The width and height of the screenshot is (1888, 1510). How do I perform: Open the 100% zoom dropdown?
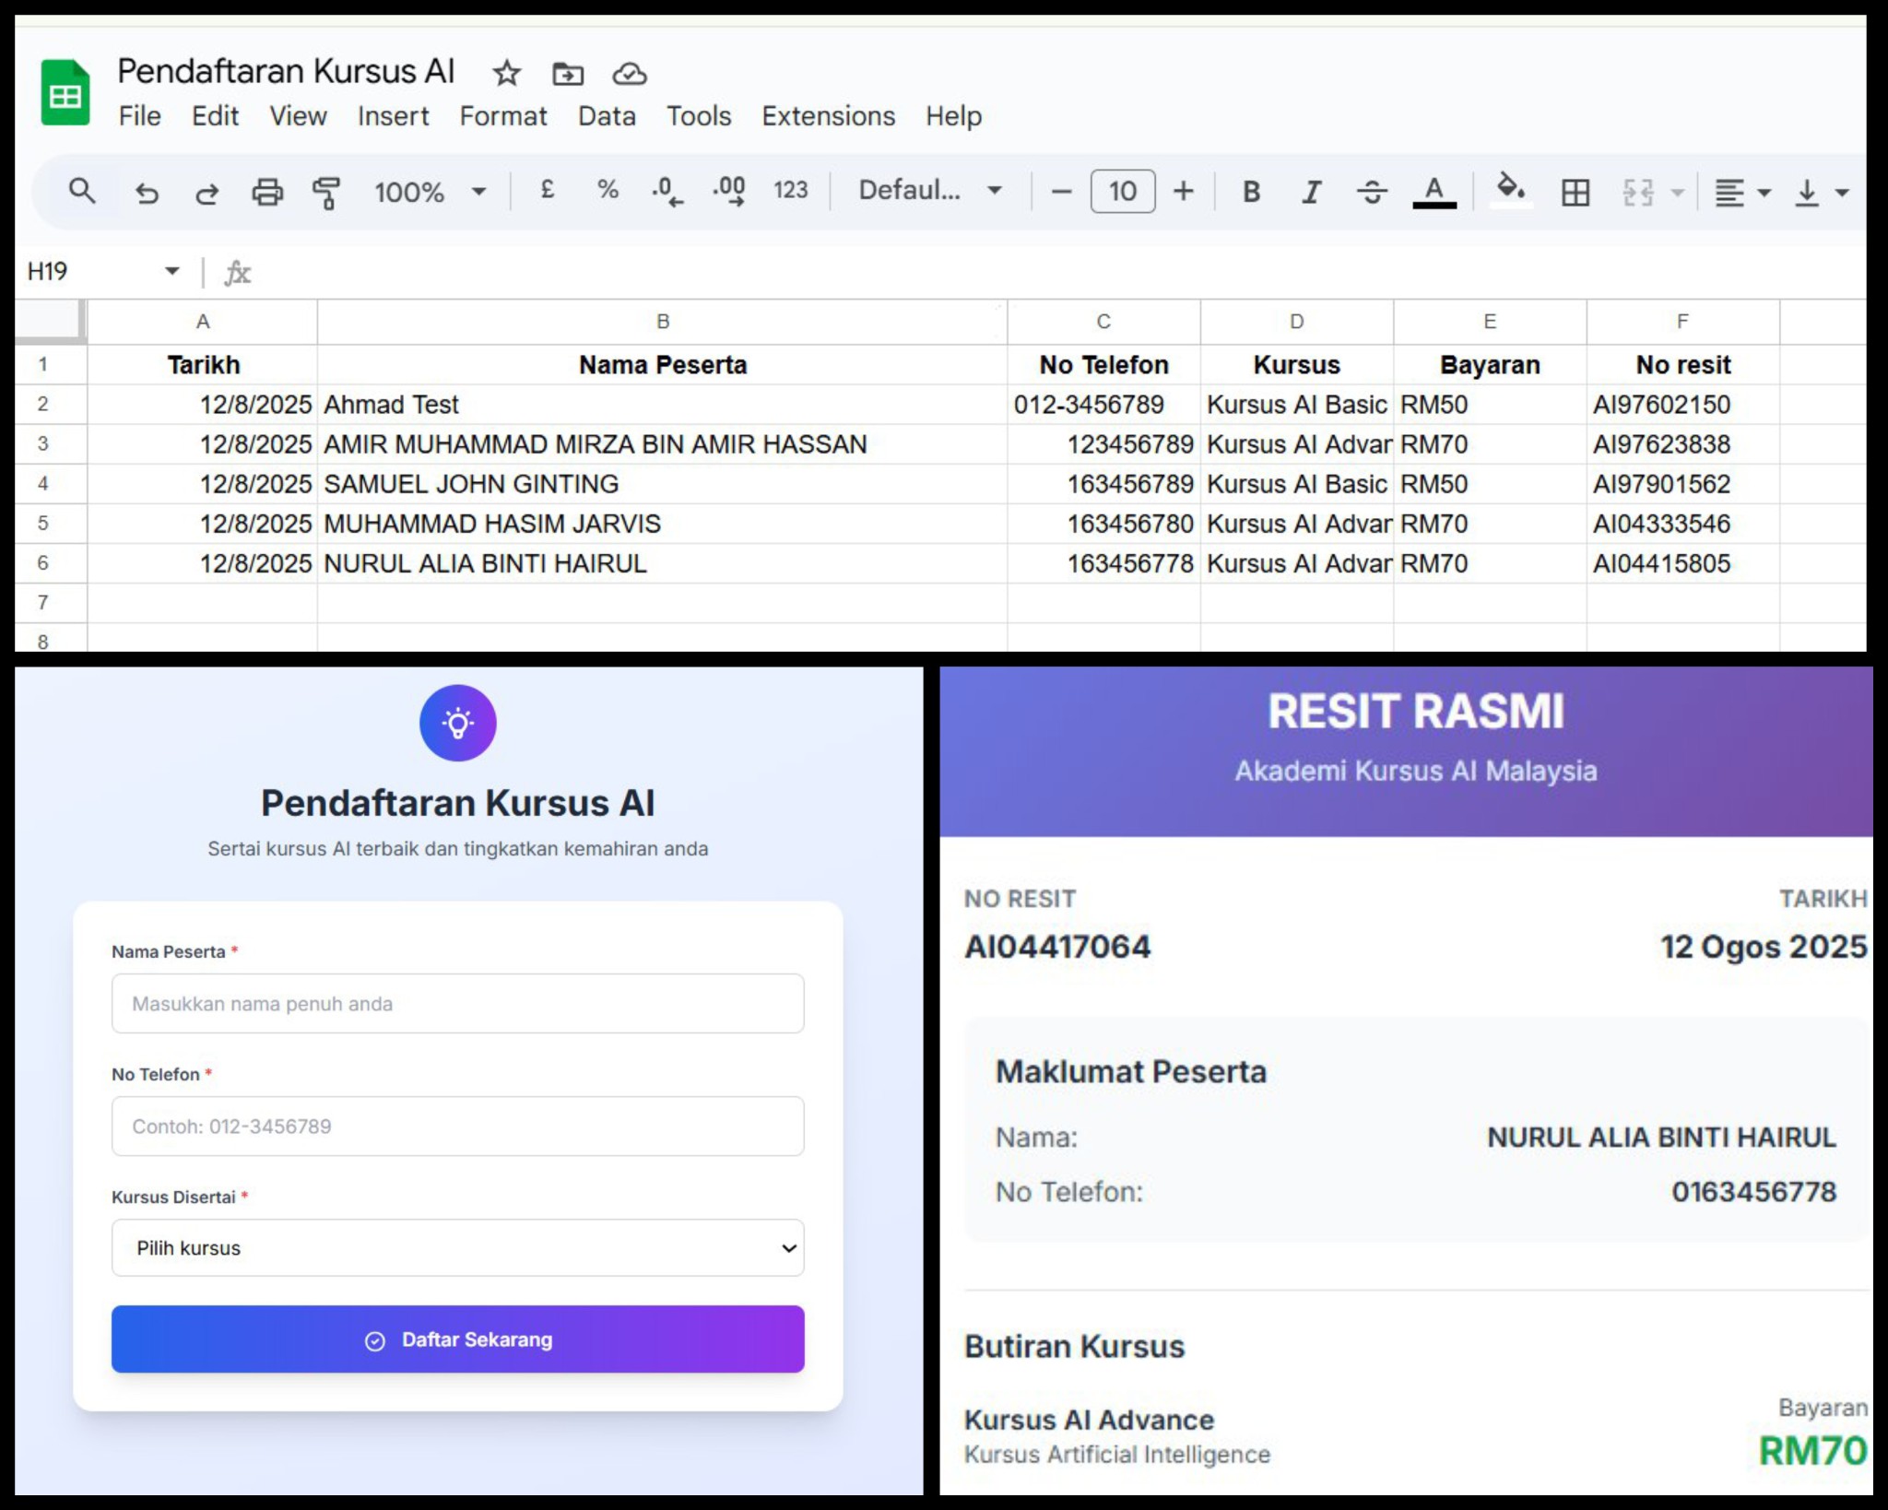pos(430,192)
